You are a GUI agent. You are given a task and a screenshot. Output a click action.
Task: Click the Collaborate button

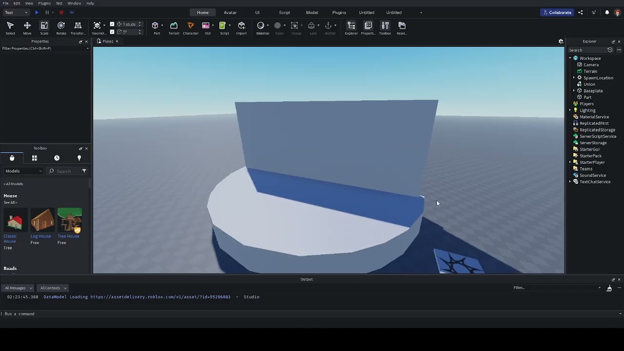pos(557,13)
